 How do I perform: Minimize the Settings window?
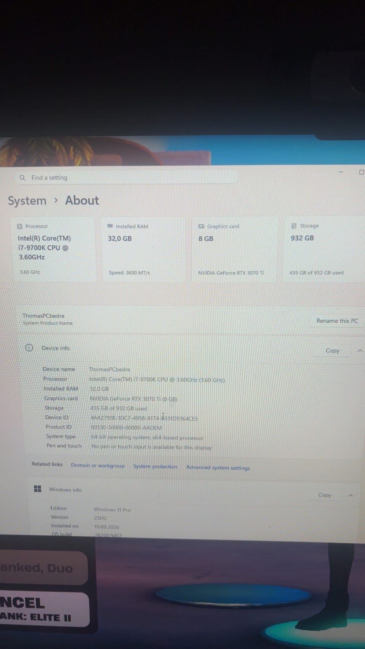pyautogui.click(x=341, y=172)
